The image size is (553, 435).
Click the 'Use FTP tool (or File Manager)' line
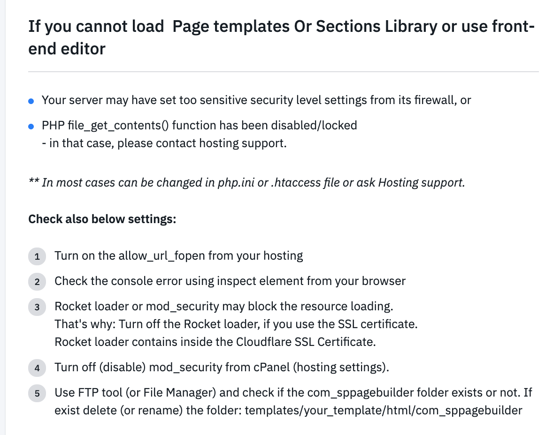[x=293, y=392]
